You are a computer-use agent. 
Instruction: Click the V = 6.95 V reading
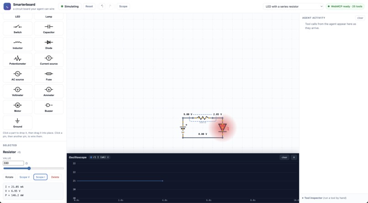coord(13,191)
